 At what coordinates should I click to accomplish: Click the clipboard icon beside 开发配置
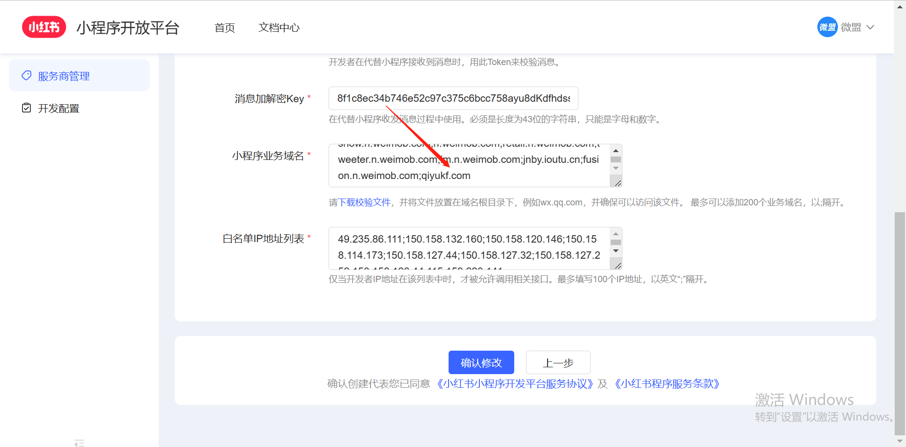pos(26,108)
